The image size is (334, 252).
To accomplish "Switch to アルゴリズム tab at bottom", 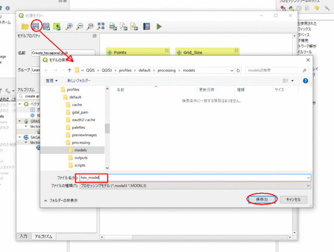I will pos(43,236).
